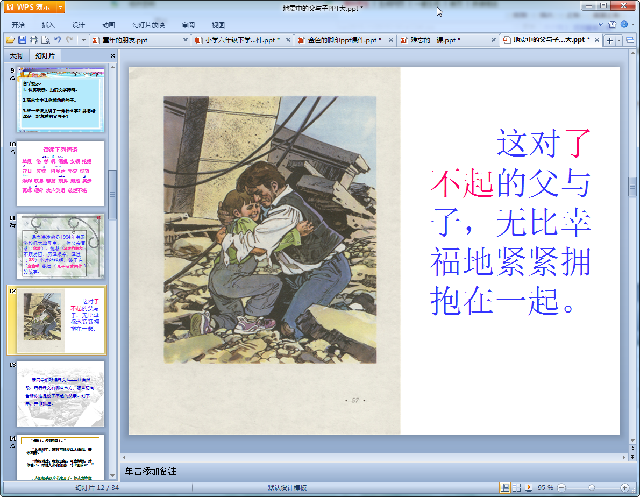Collapse the ribbon with the chevron icon
The image size is (640, 497).
tap(601, 25)
